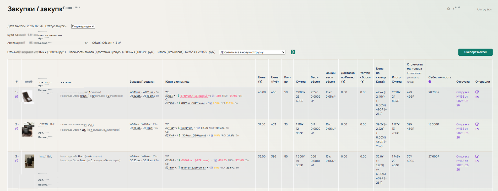
Task: Open the external link icon in row 2
Action: click(x=17, y=129)
